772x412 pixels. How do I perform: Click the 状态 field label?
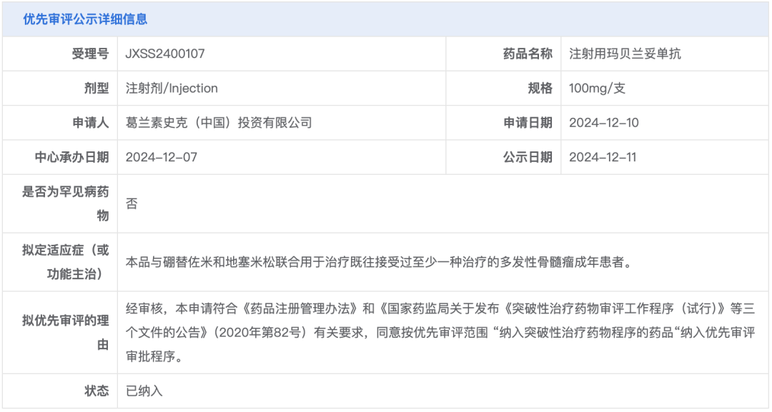click(x=96, y=391)
